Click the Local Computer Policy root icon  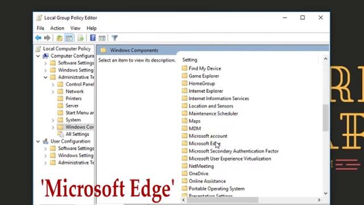pyautogui.click(x=38, y=49)
